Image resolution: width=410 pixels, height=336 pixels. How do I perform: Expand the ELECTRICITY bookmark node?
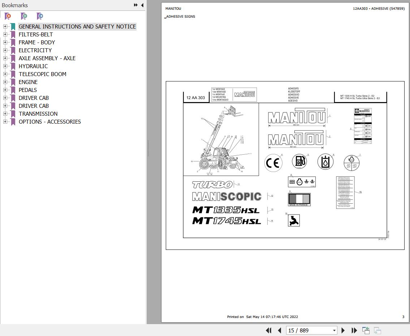pyautogui.click(x=5, y=50)
